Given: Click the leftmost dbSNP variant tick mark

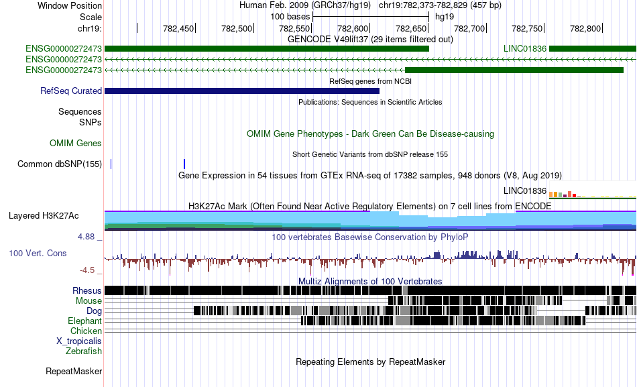Looking at the screenshot, I should [x=111, y=164].
